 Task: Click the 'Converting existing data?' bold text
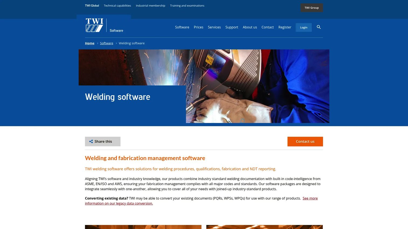pyautogui.click(x=106, y=198)
